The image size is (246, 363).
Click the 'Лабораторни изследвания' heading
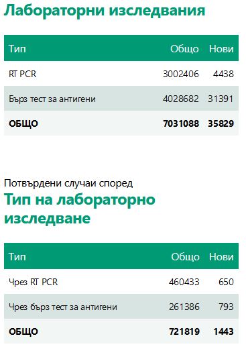[105, 11]
